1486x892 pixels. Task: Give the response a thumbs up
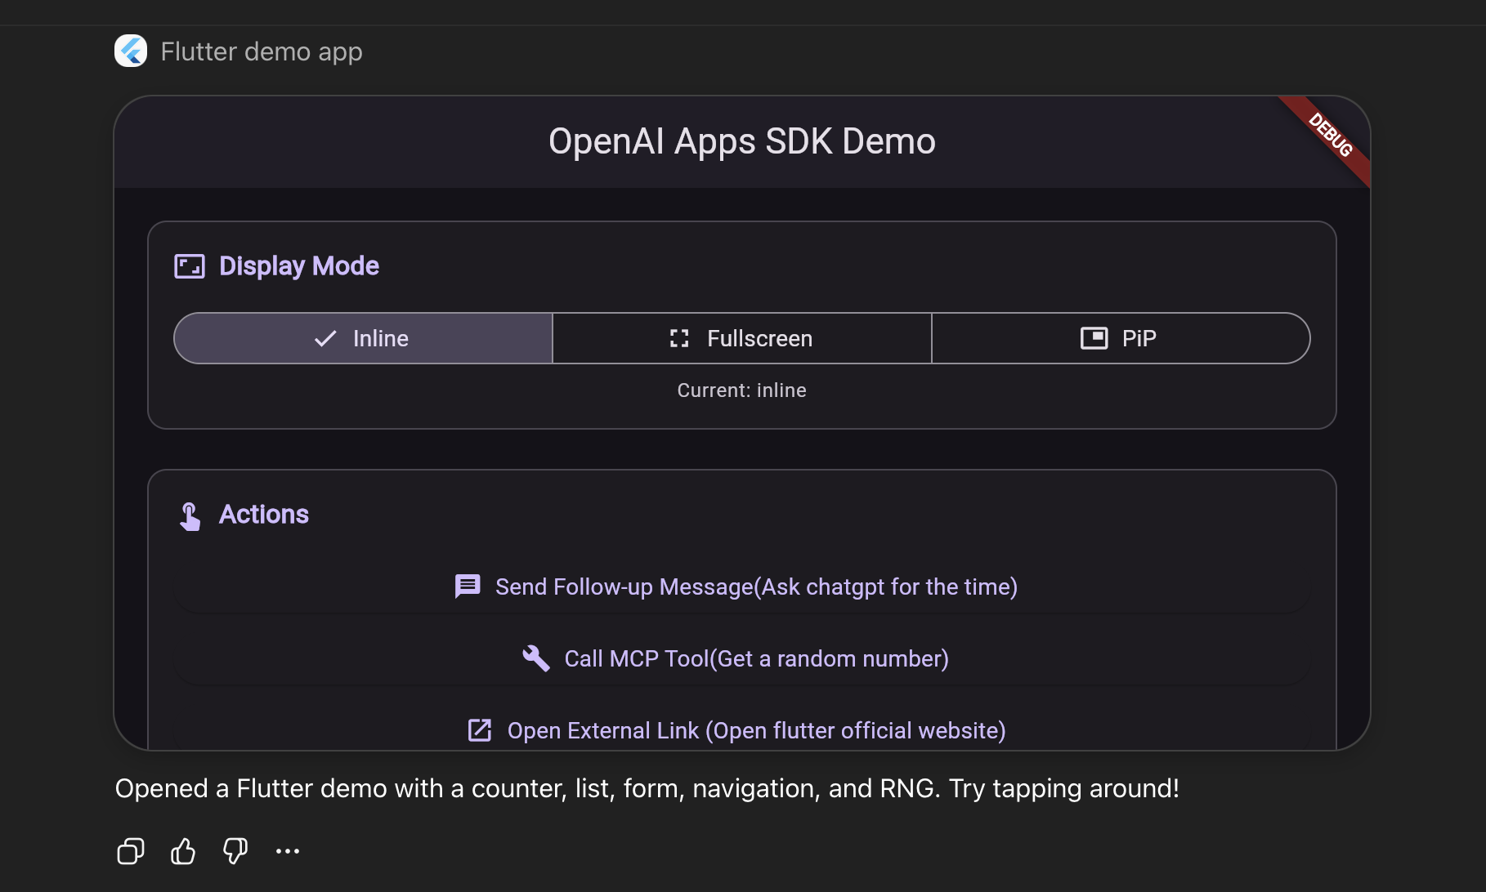coord(183,851)
